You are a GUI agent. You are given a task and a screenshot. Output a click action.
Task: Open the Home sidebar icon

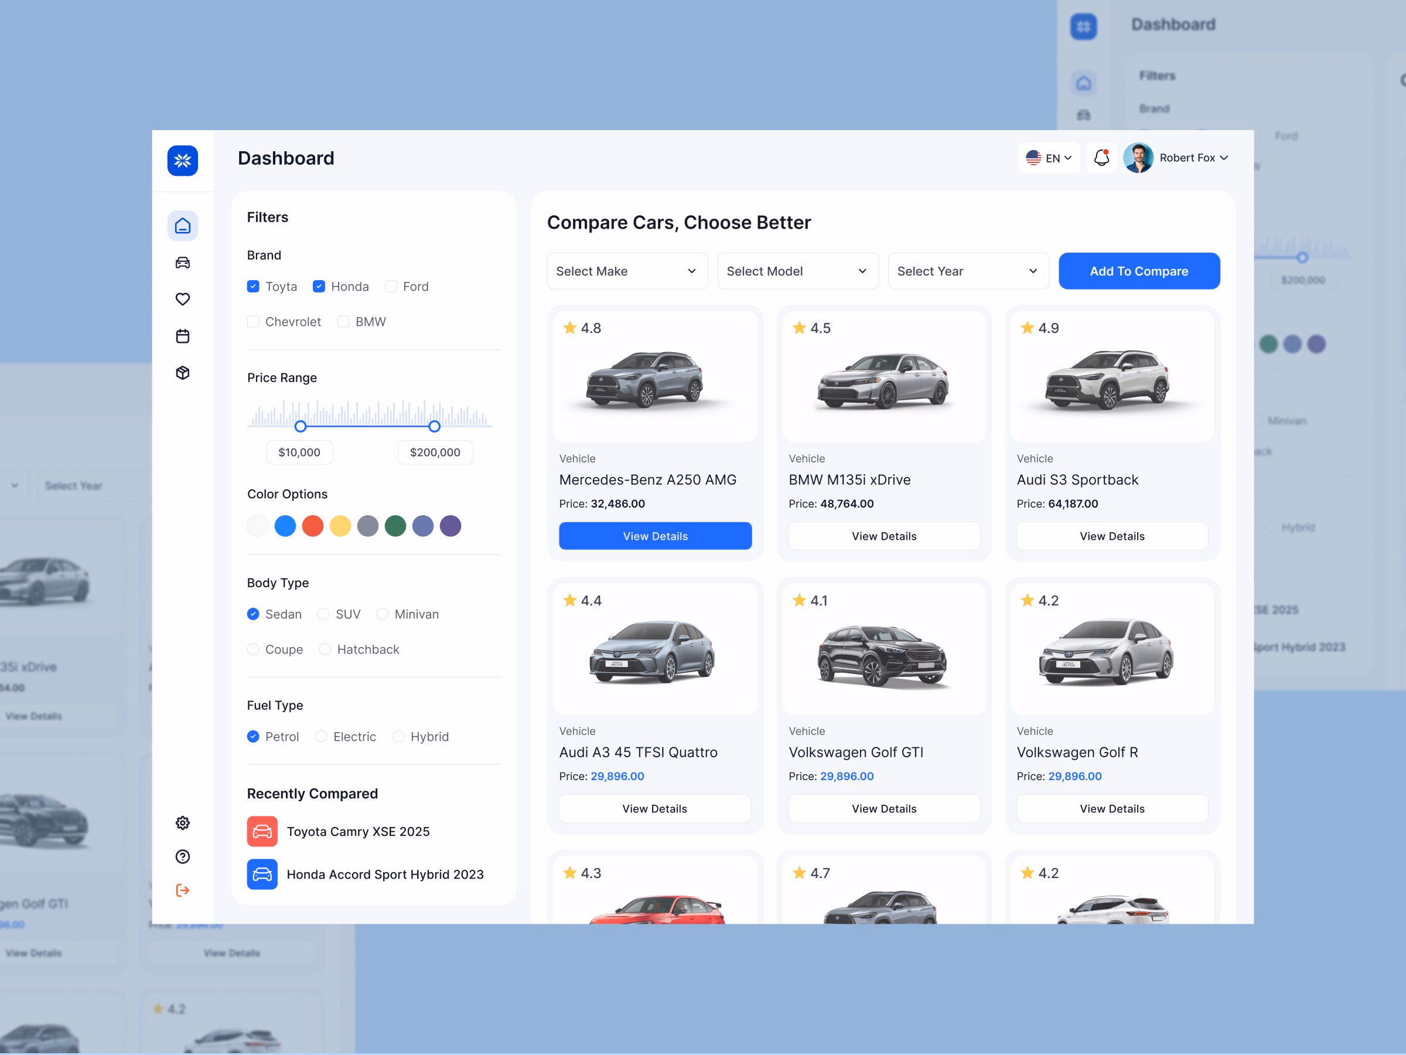click(x=182, y=226)
